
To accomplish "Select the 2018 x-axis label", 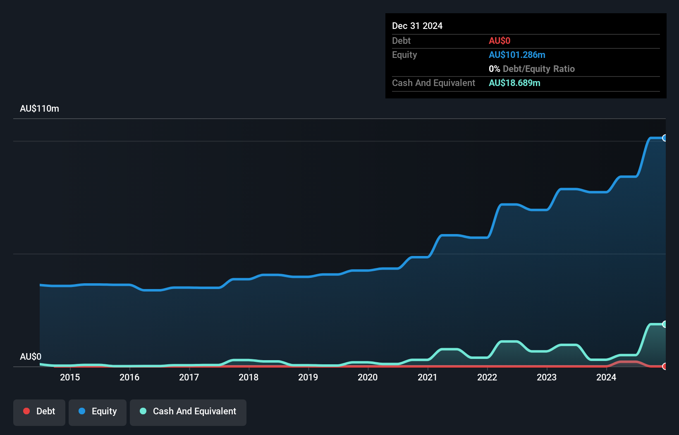I will [x=249, y=377].
